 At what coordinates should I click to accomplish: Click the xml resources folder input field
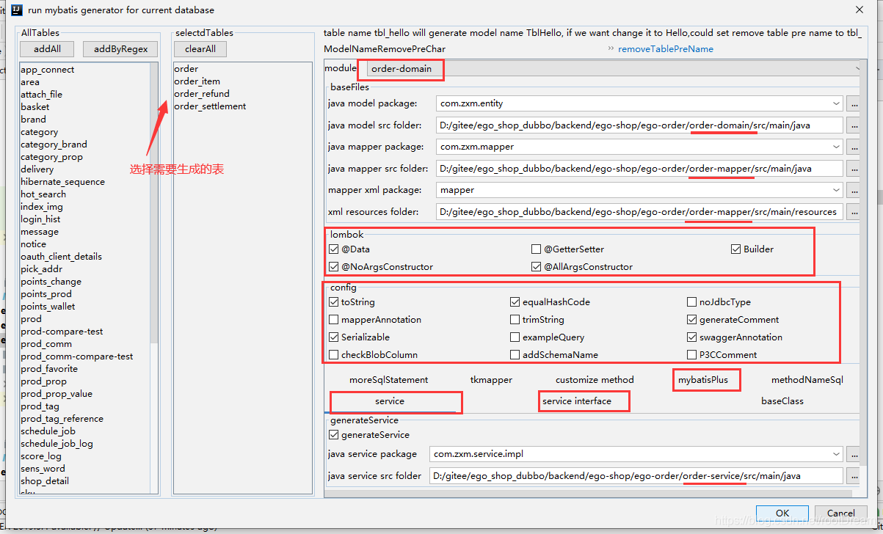coord(639,212)
